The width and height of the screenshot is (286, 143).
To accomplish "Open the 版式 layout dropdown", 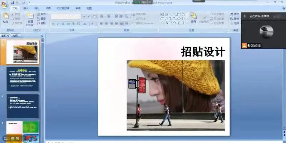I will tap(42, 14).
